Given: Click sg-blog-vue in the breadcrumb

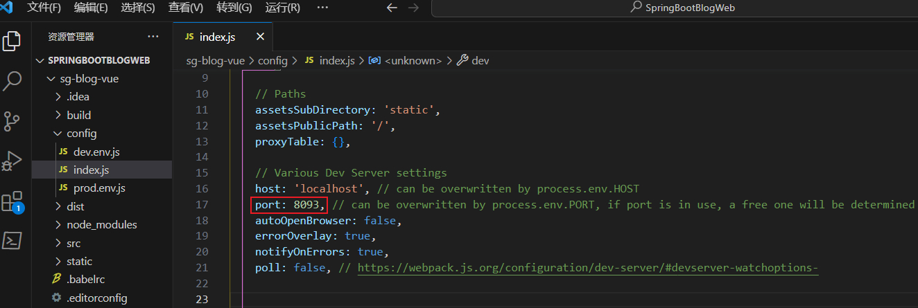Looking at the screenshot, I should click(216, 60).
